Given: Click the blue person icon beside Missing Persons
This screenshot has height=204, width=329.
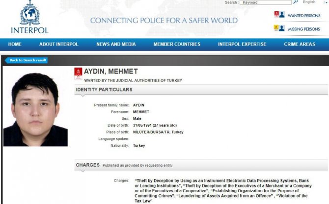Looking at the screenshot, I should (x=282, y=28).
